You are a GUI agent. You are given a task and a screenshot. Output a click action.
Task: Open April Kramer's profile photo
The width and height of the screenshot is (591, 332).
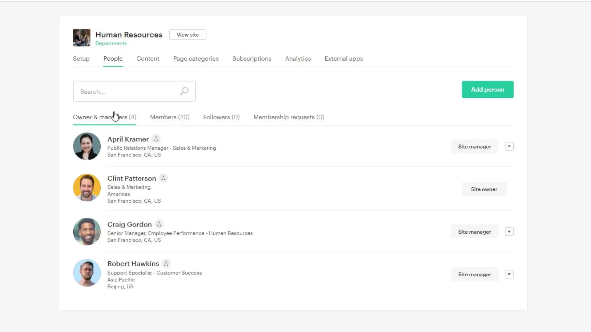(x=87, y=146)
